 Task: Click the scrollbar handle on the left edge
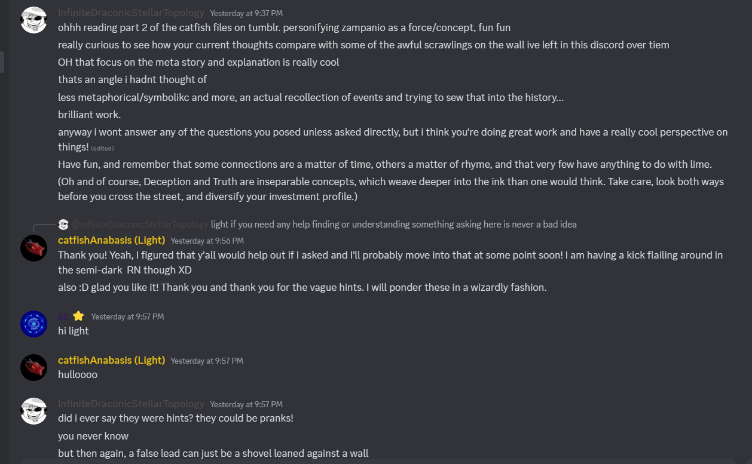2,62
